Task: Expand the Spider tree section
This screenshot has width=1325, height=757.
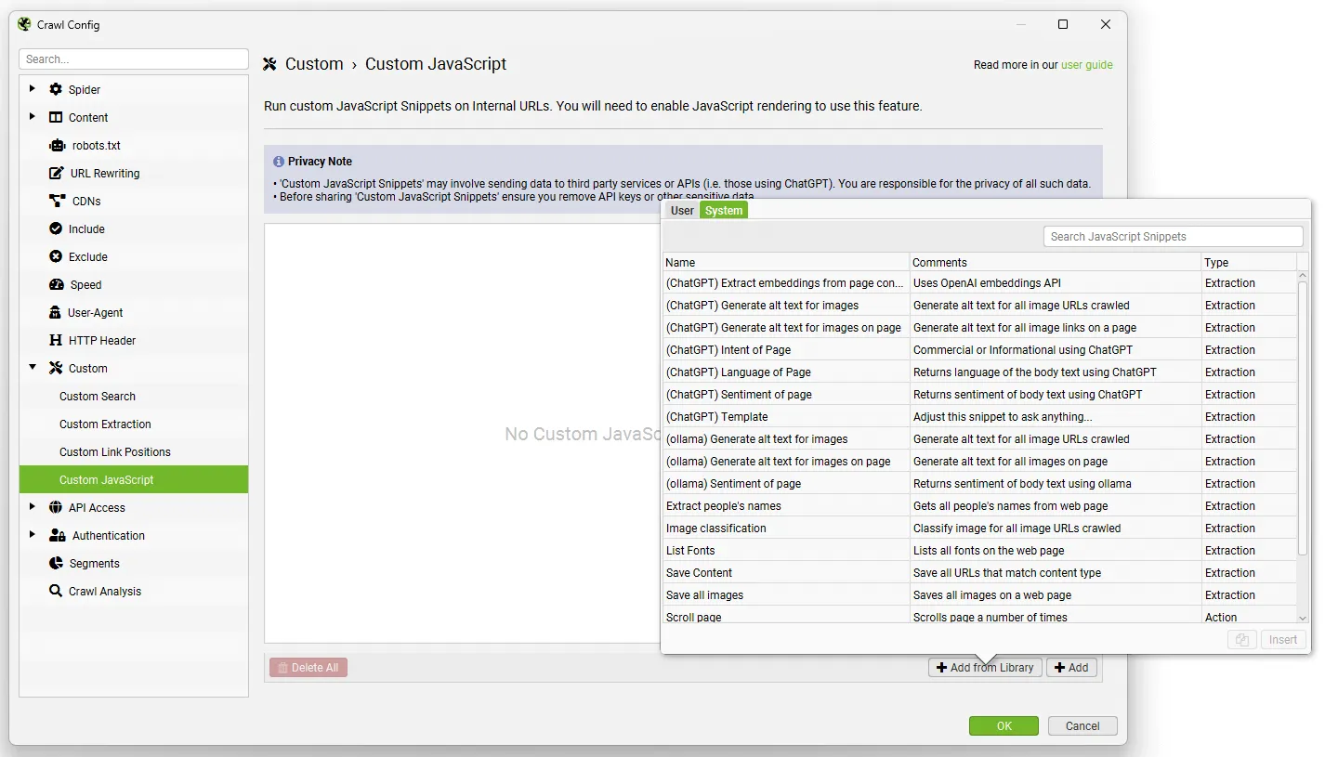Action: [33, 89]
